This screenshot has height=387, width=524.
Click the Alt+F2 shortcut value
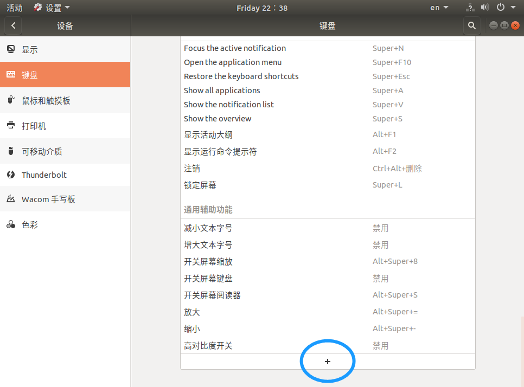click(384, 151)
